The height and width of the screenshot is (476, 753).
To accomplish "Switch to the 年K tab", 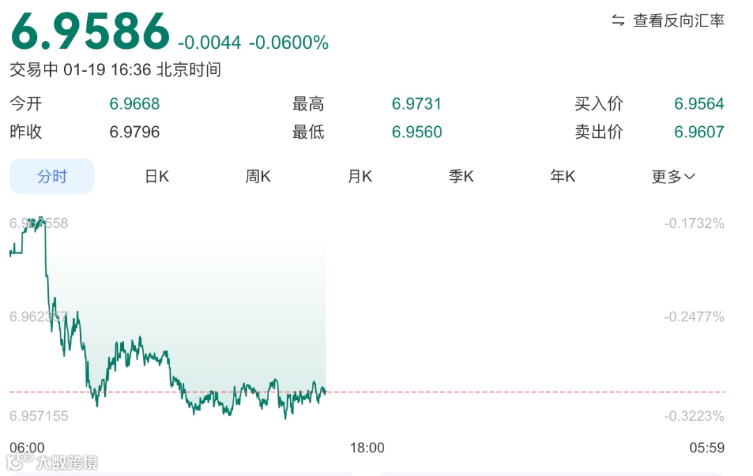I will tap(562, 176).
